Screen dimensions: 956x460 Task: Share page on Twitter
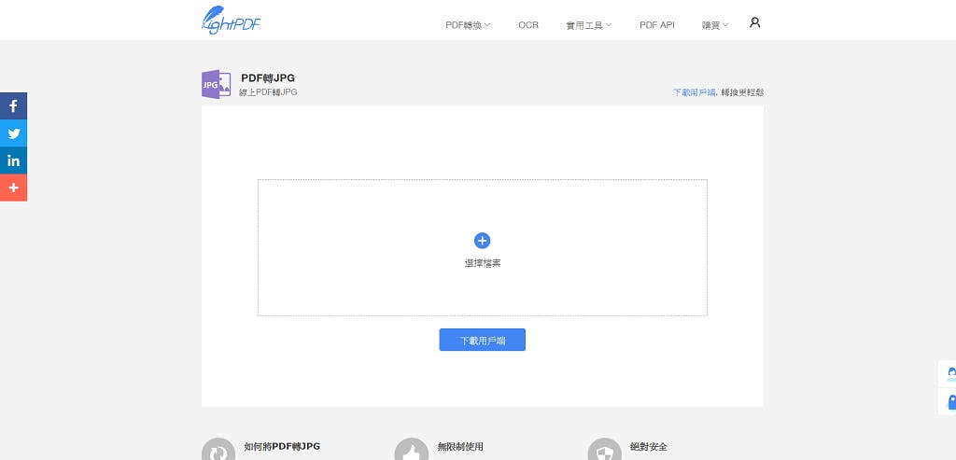[13, 133]
